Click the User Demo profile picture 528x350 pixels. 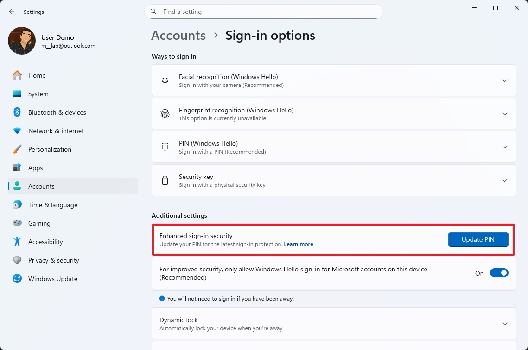(21, 41)
